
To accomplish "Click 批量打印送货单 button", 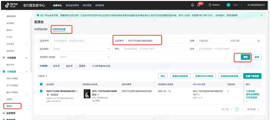I will coord(180,76).
